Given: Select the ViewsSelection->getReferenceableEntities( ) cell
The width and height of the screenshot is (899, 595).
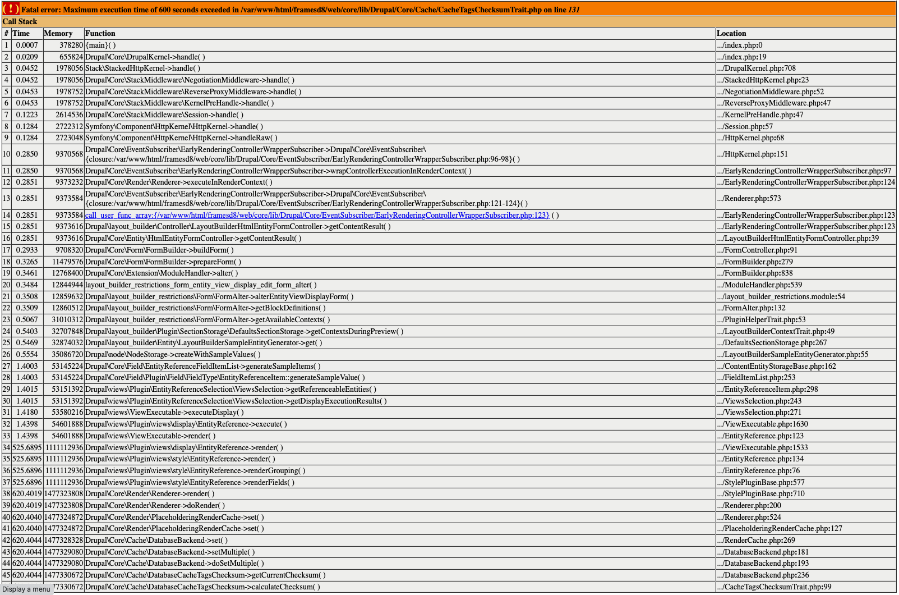Looking at the screenshot, I should (x=400, y=390).
